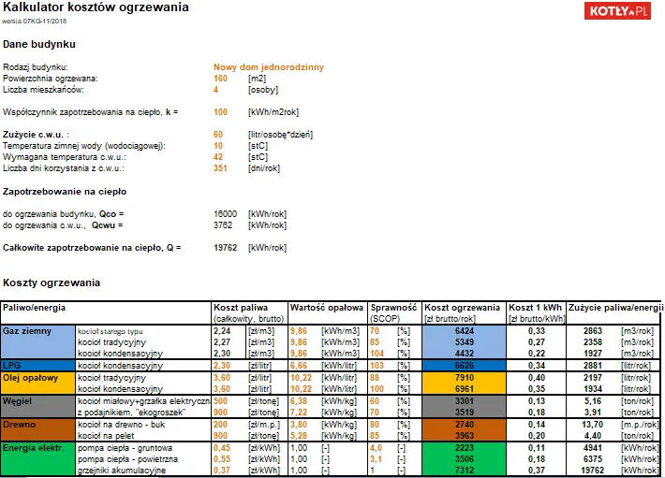Viewport: 665px width, 478px height.
Task: Select the cold water temperature value 10
Action: pos(218,146)
